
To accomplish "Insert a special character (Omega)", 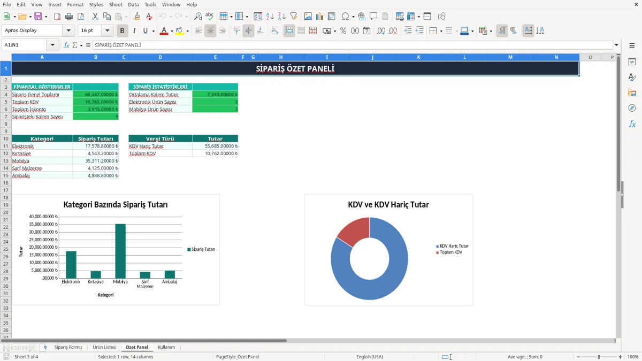I will [345, 17].
